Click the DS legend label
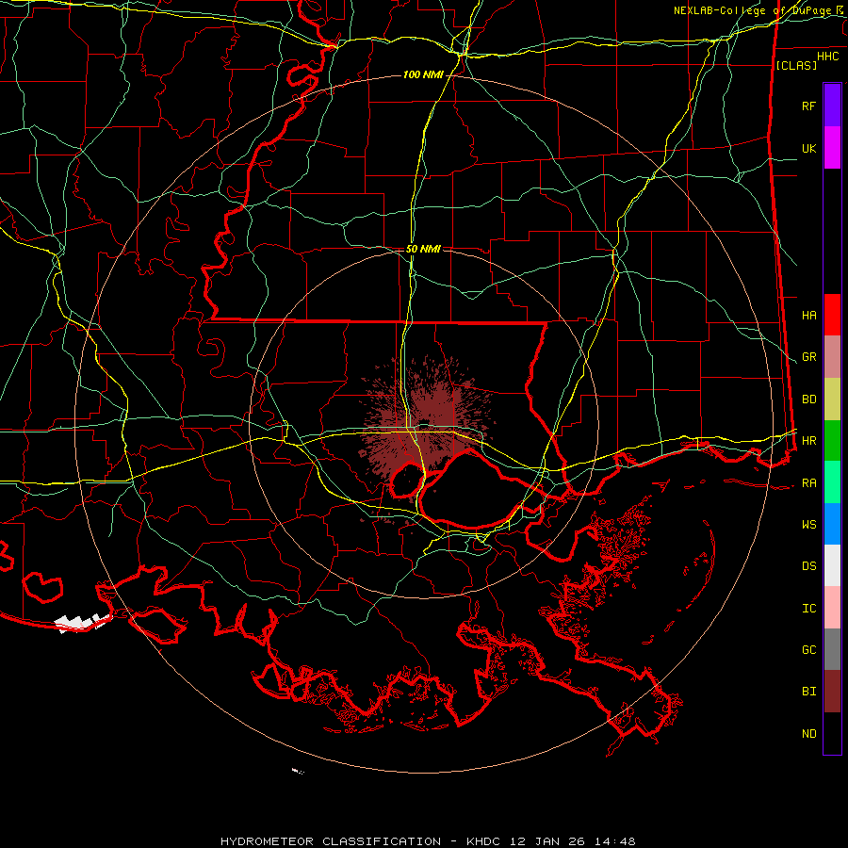Screen dimensions: 848x848 click(x=808, y=566)
